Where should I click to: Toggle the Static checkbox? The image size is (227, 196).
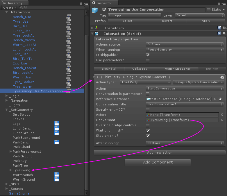click(x=209, y=10)
